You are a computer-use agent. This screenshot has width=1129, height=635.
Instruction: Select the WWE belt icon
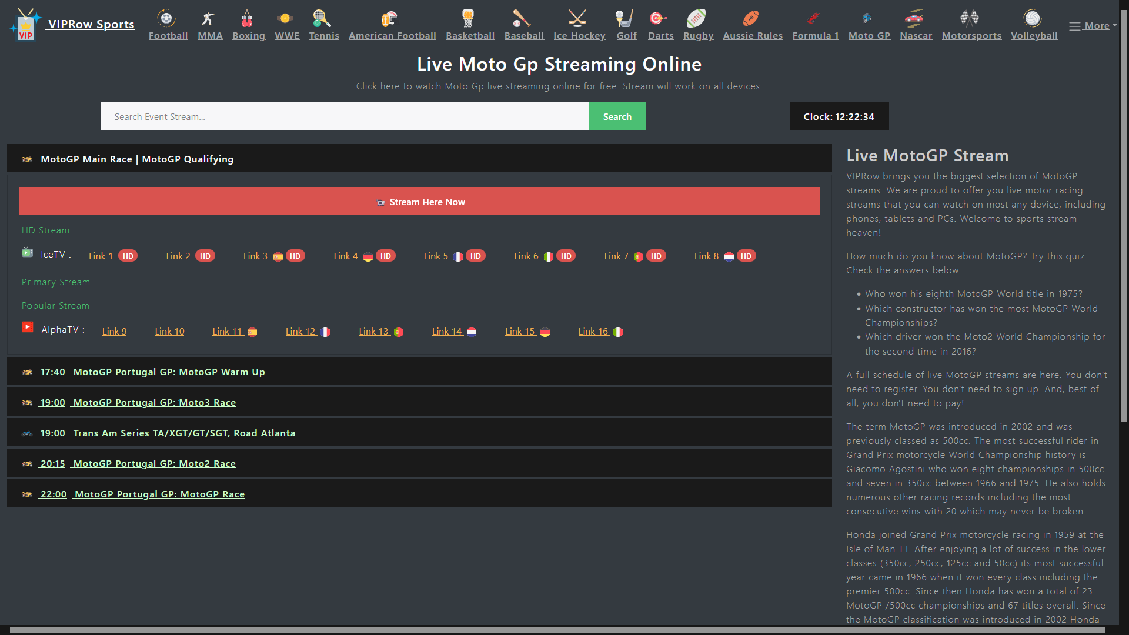pos(286,18)
